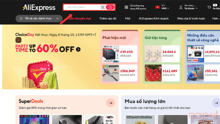Open the shopping cart icon
Image resolution: width=220 pixels, height=124 pixels.
[x=209, y=7]
